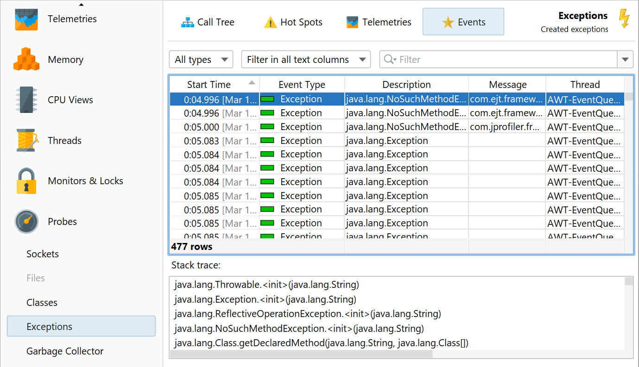Click the magnifier icon in Filter field
Image resolution: width=639 pixels, height=367 pixels.
(x=390, y=60)
